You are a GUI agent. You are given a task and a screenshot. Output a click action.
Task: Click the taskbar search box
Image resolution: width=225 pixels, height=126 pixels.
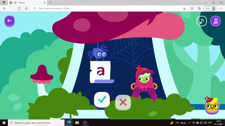(36, 123)
